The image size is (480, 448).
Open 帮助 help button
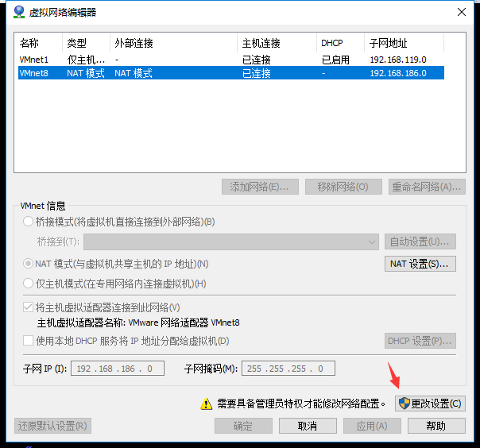(x=436, y=426)
